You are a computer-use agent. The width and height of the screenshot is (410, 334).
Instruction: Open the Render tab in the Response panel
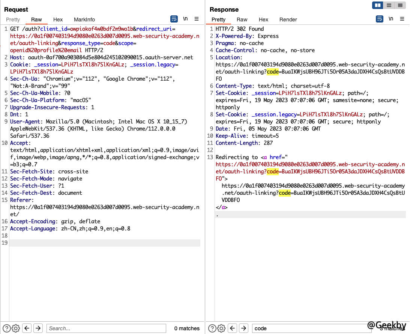click(x=288, y=20)
